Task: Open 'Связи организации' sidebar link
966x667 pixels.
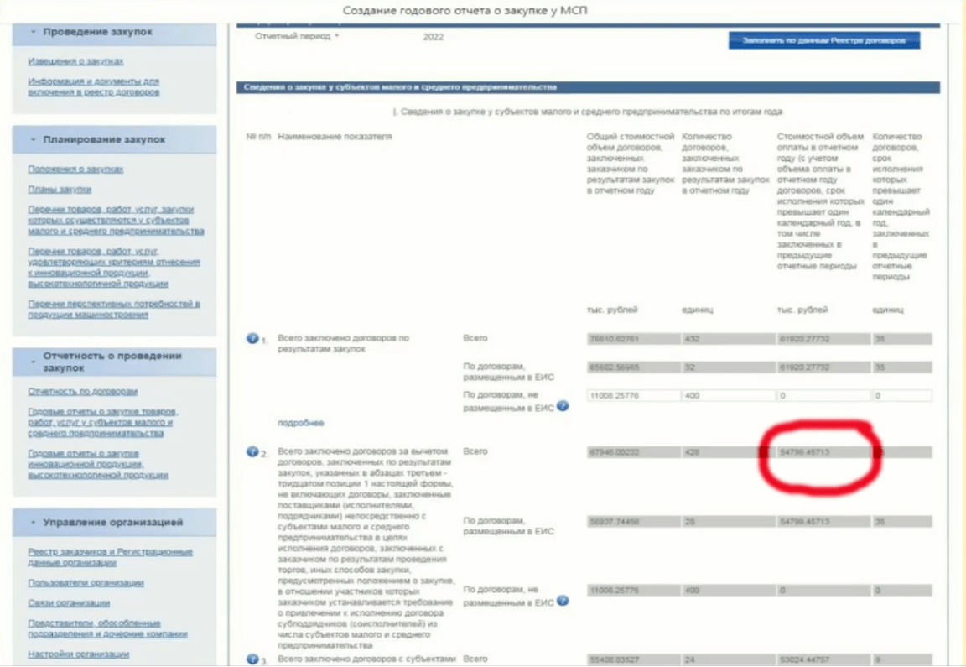Action: point(69,603)
